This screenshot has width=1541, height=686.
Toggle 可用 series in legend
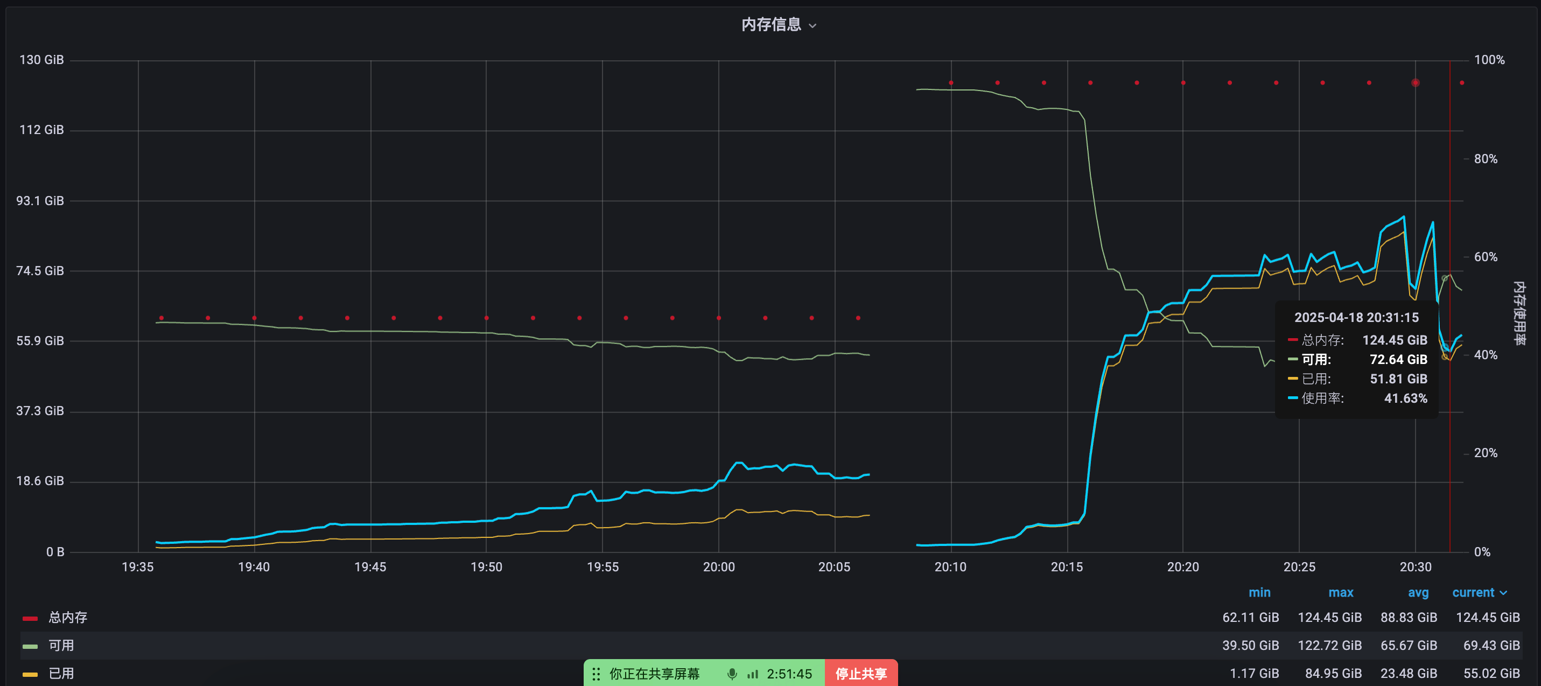(61, 645)
